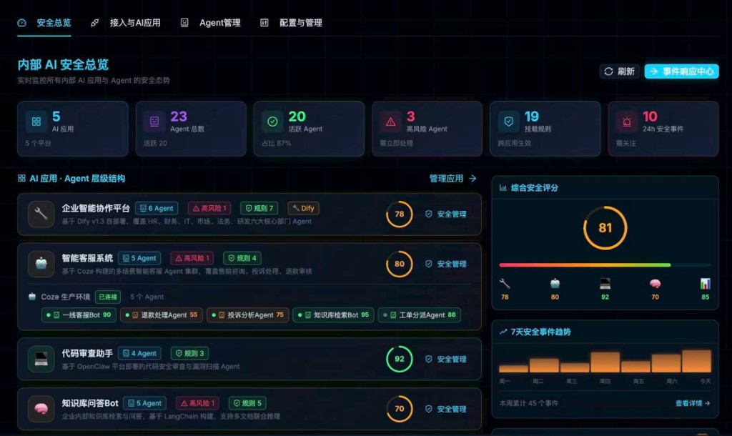
Task: Click the red warning icon on 高风险 Agent card
Action: (390, 122)
